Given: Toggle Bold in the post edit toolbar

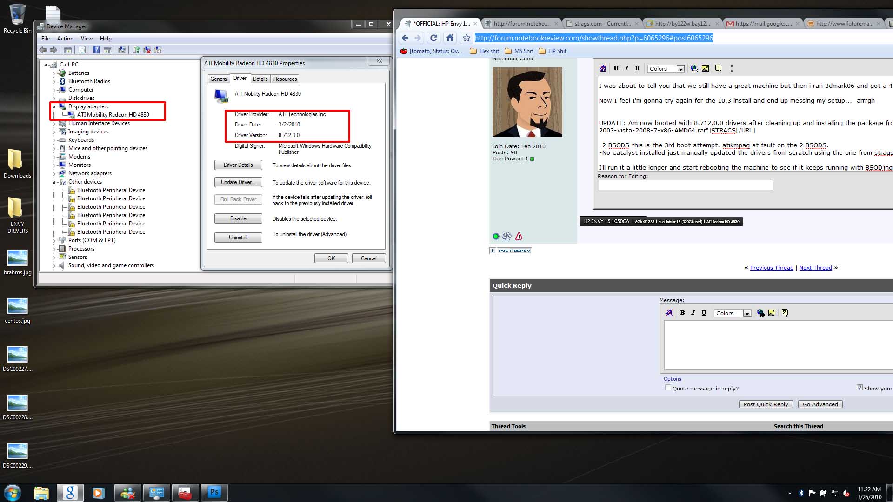Looking at the screenshot, I should pyautogui.click(x=616, y=68).
